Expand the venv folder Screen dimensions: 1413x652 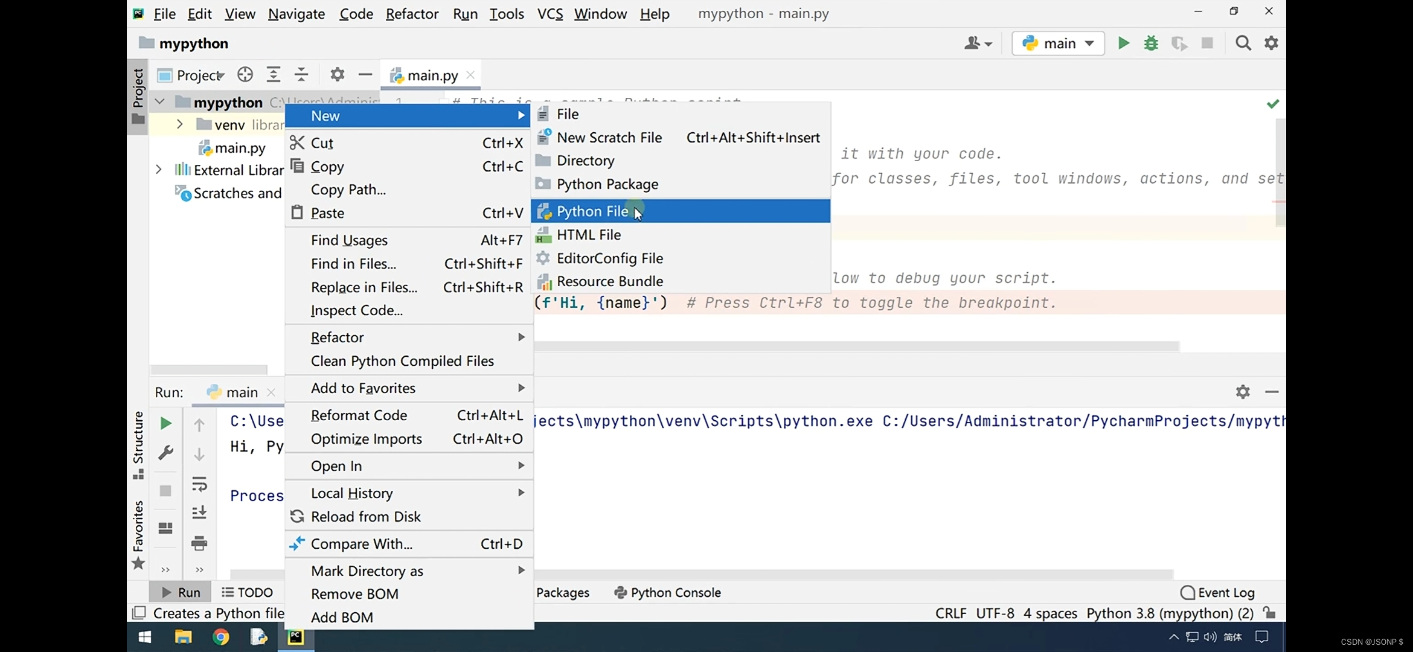click(x=179, y=124)
